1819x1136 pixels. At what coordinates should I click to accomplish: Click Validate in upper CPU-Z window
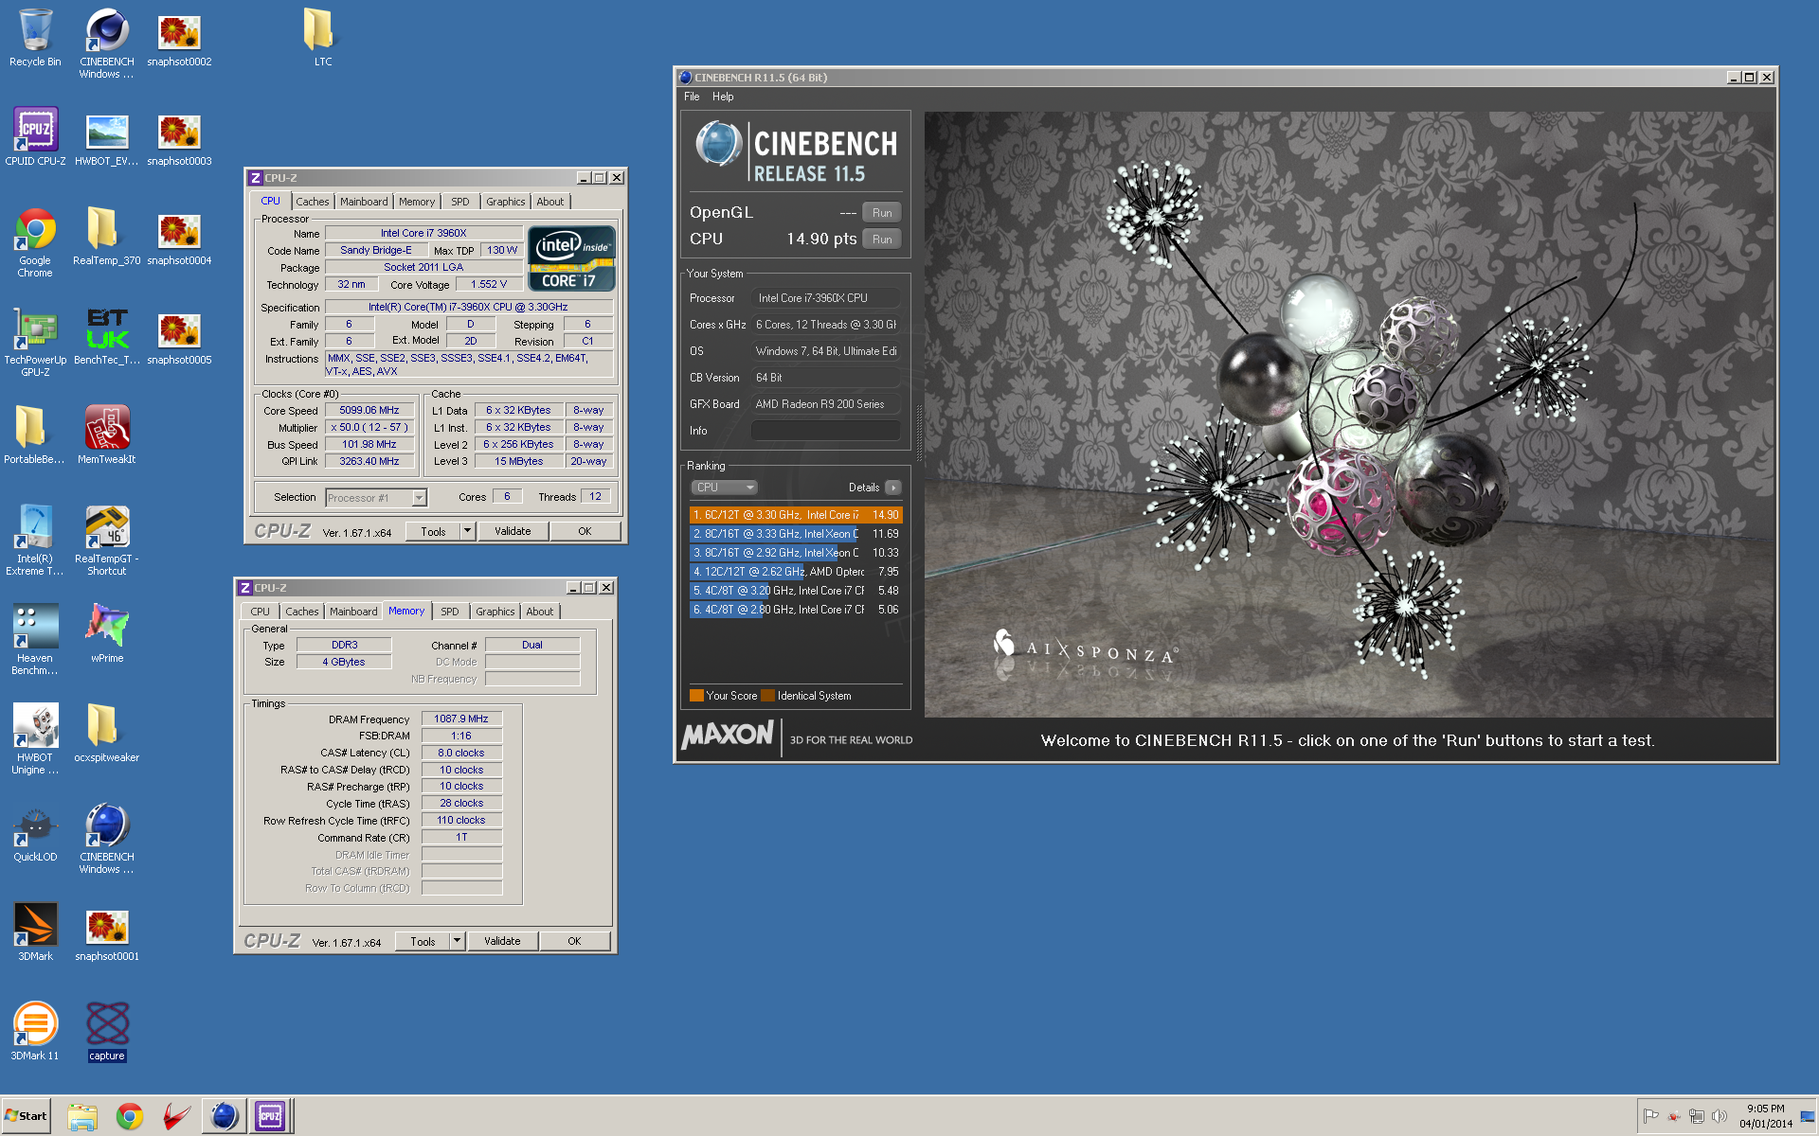coord(513,532)
